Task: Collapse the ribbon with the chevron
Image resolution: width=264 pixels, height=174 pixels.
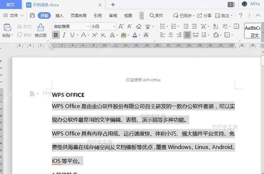Action: pos(258,15)
